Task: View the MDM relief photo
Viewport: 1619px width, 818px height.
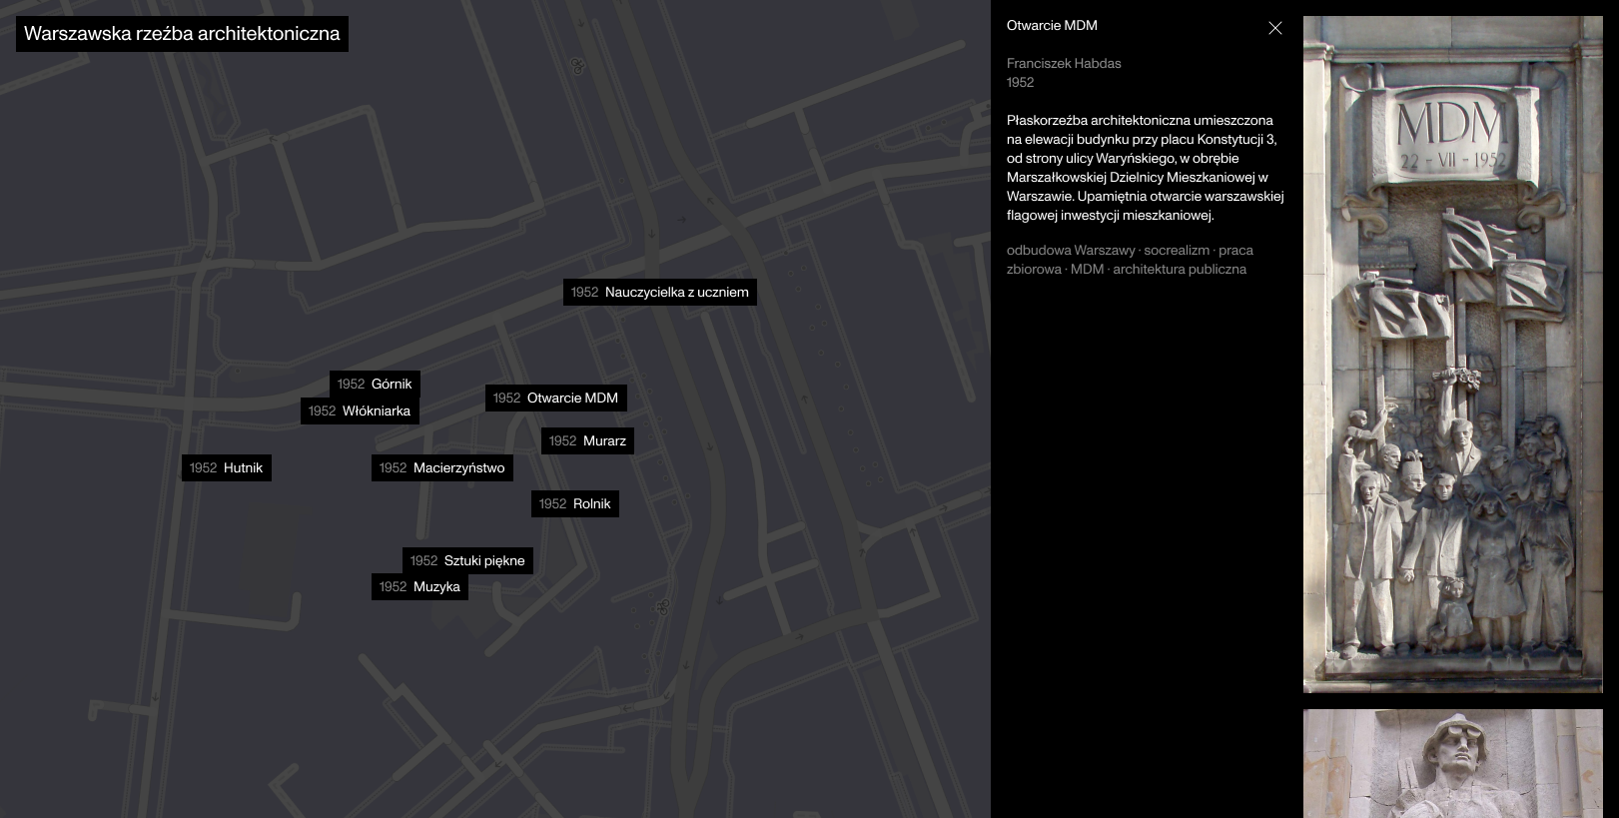Action: 1452,355
